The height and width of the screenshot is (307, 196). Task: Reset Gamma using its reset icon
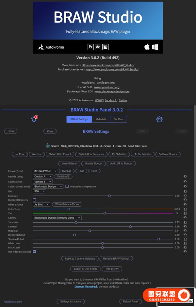pos(185,218)
